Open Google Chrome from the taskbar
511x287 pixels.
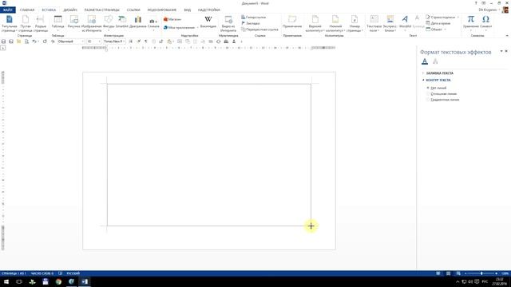[x=58, y=281]
